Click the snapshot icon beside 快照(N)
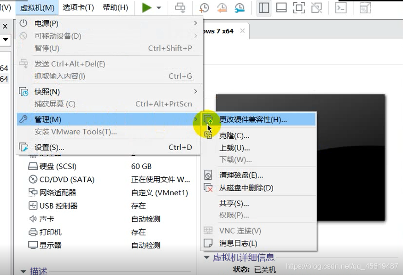 click(23, 92)
